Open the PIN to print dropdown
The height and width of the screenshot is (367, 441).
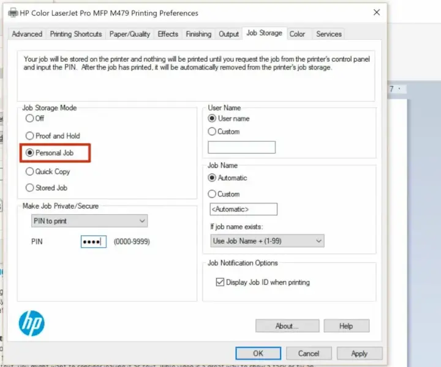[89, 221]
